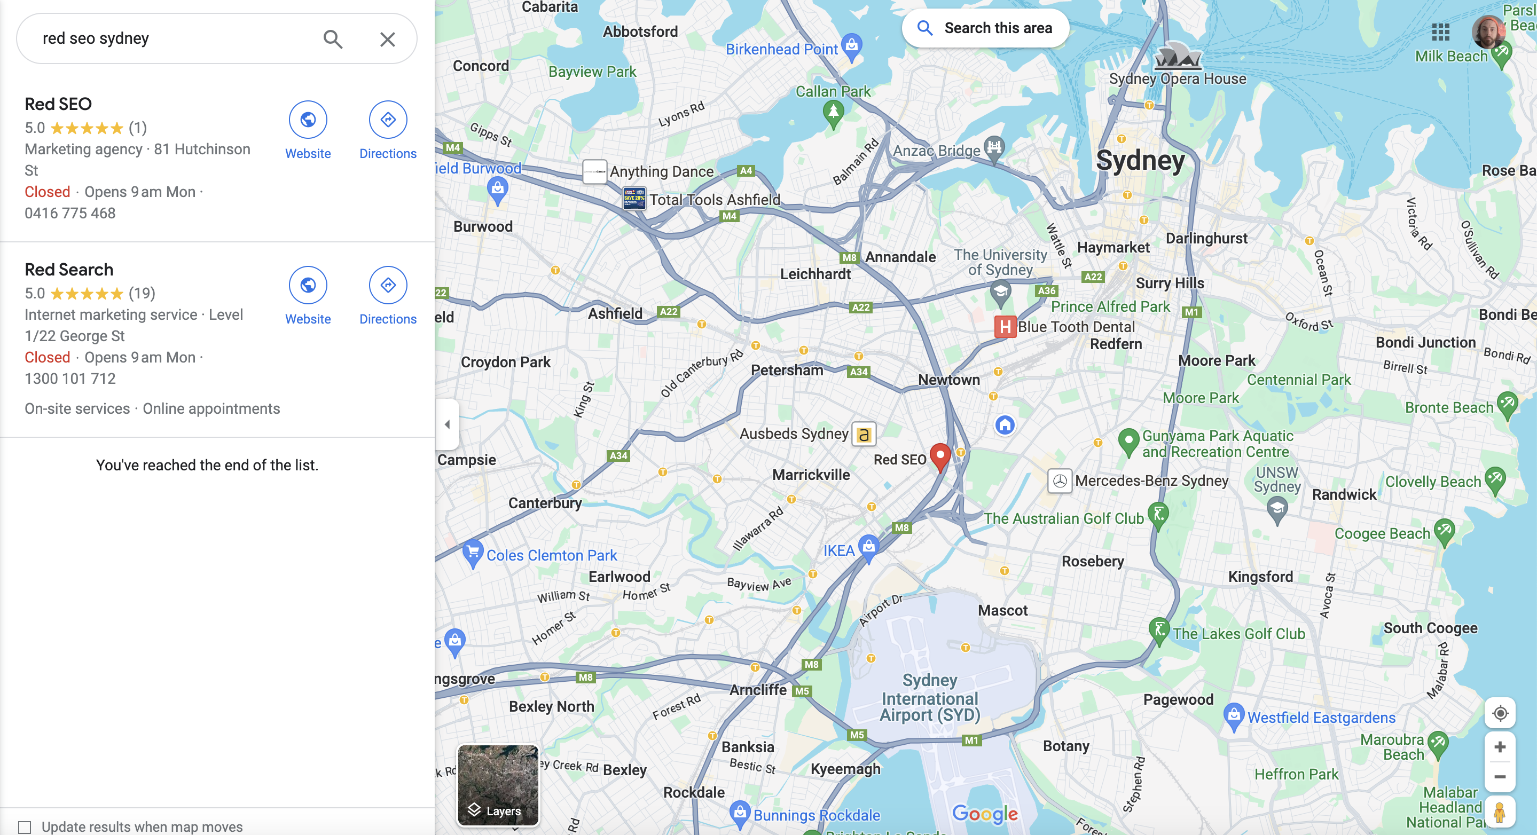Zoom out on the map
Image resolution: width=1537 pixels, height=835 pixels.
click(x=1500, y=777)
